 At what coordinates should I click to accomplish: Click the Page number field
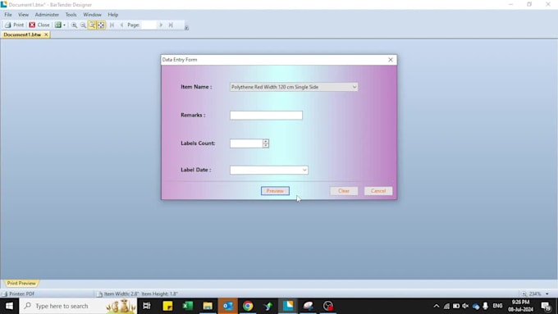pyautogui.click(x=149, y=25)
